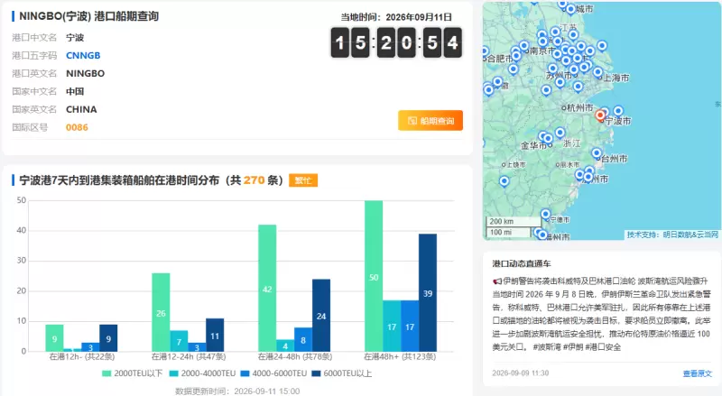The image size is (722, 396).
Task: Click the dark blue bar labeled 11
Action: point(215,335)
